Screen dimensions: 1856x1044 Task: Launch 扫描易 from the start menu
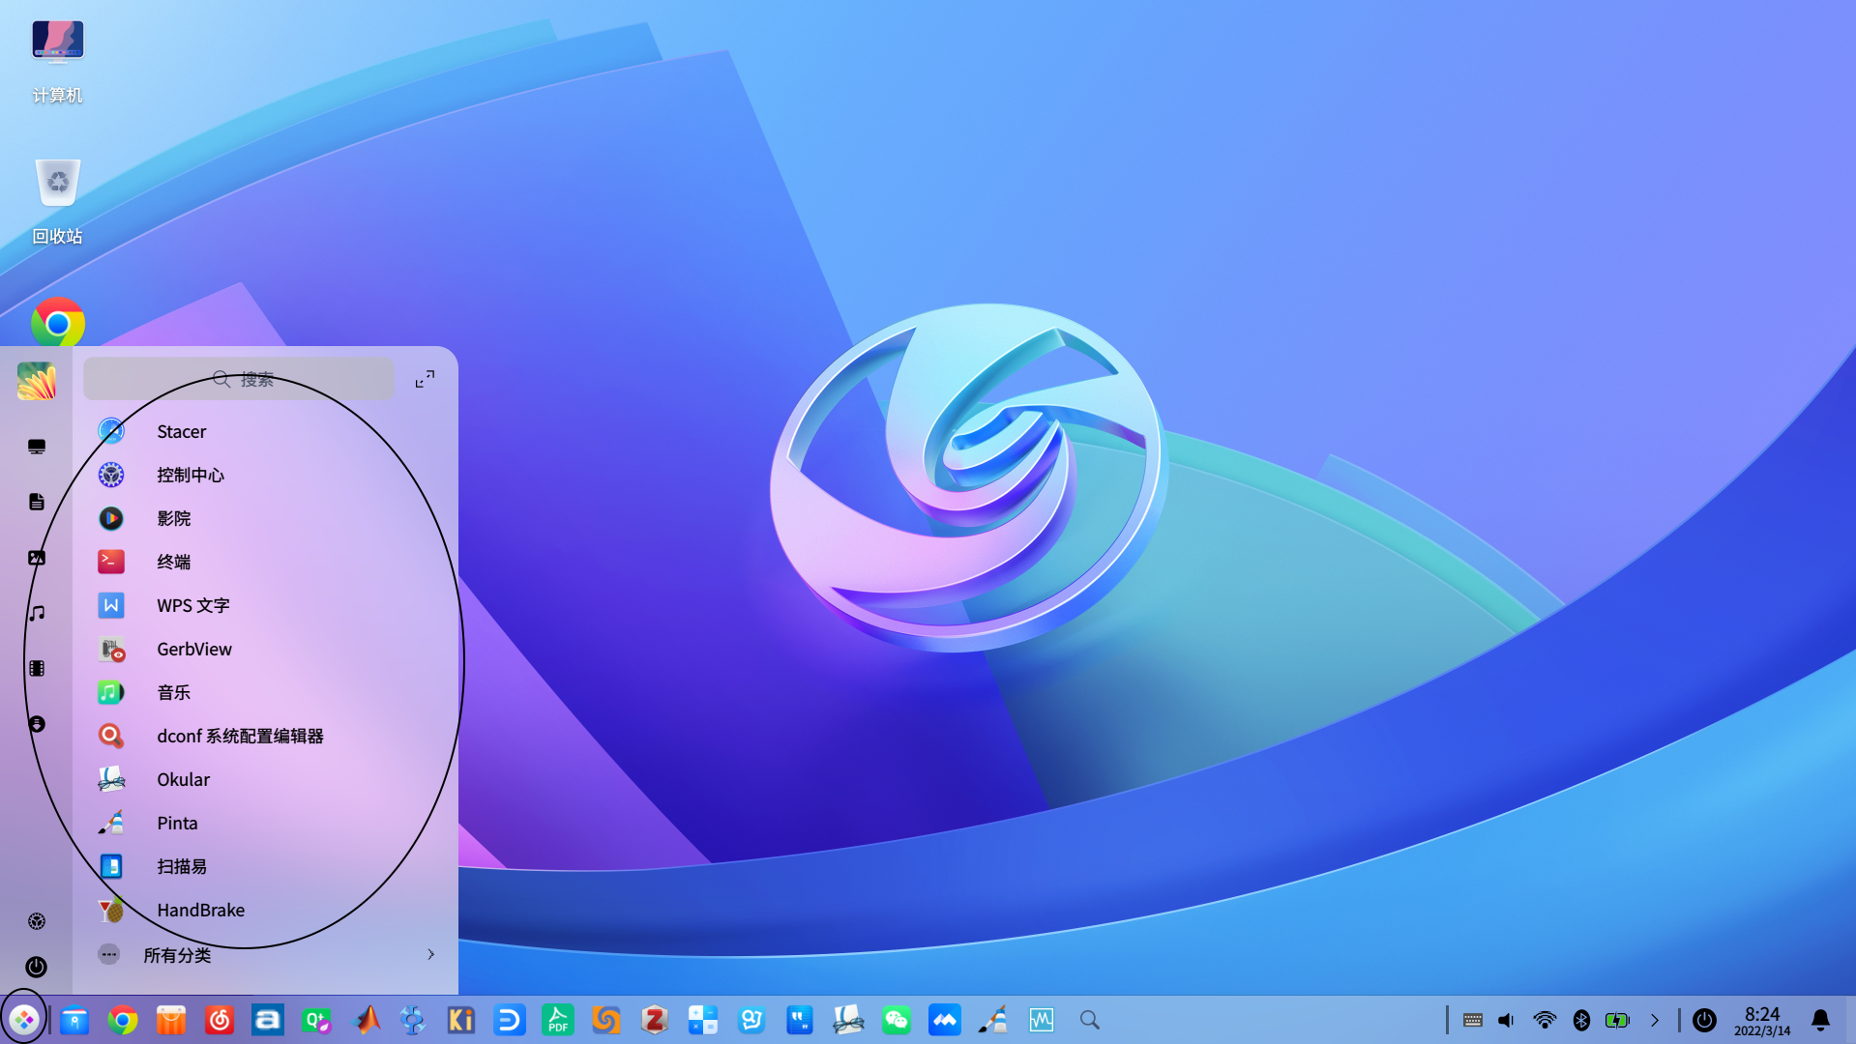[264, 866]
